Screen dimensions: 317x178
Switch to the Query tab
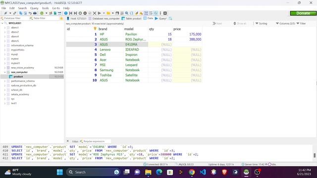pyautogui.click(x=160, y=18)
